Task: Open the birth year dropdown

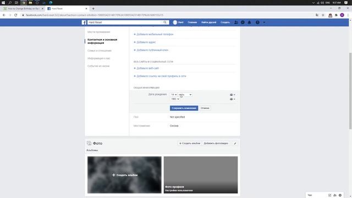Action: tap(175, 99)
